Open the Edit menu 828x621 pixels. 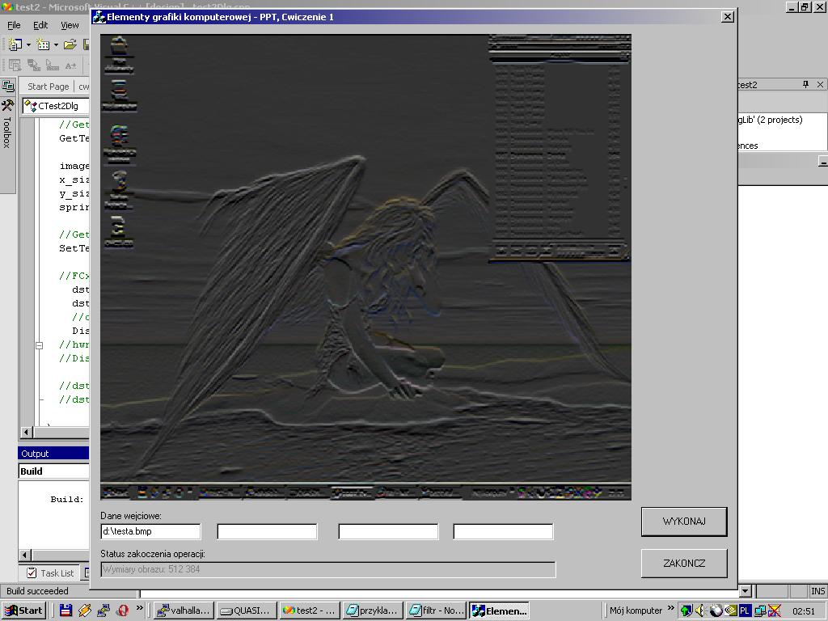40,25
